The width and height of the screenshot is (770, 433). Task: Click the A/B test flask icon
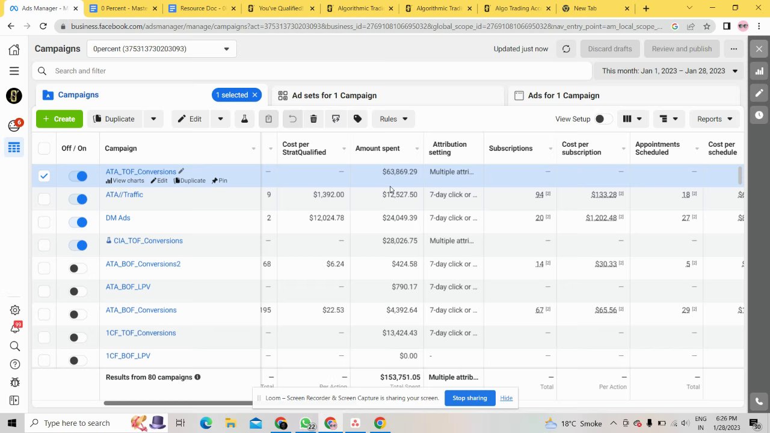pos(244,119)
